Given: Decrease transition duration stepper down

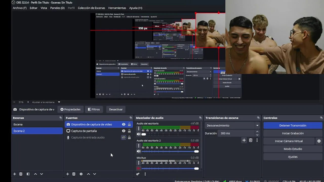Looking at the screenshot, I should pos(257,135).
